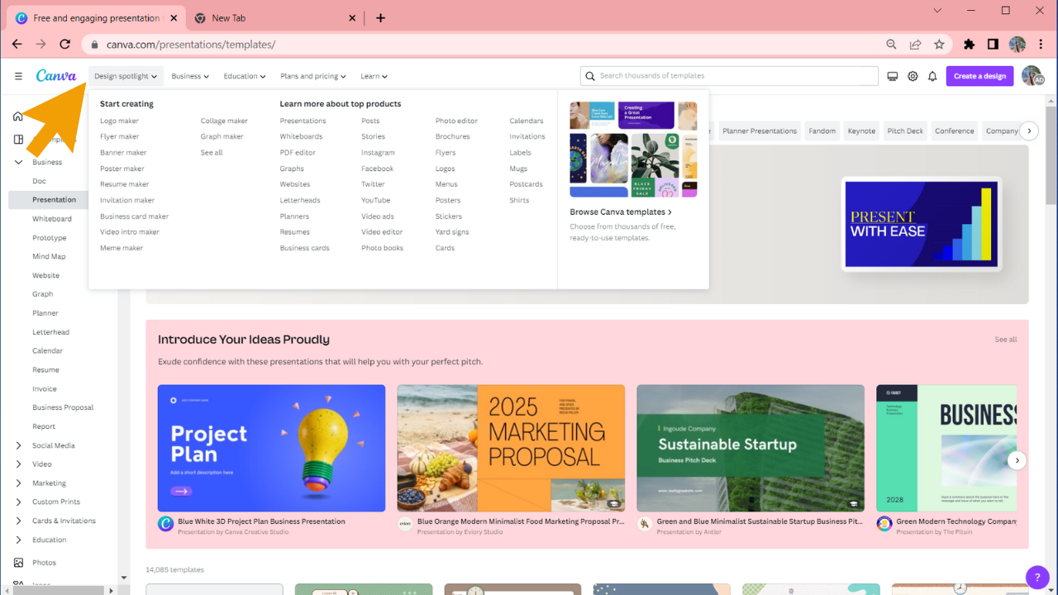
Task: Close the New Tab browser tab
Action: pyautogui.click(x=352, y=18)
